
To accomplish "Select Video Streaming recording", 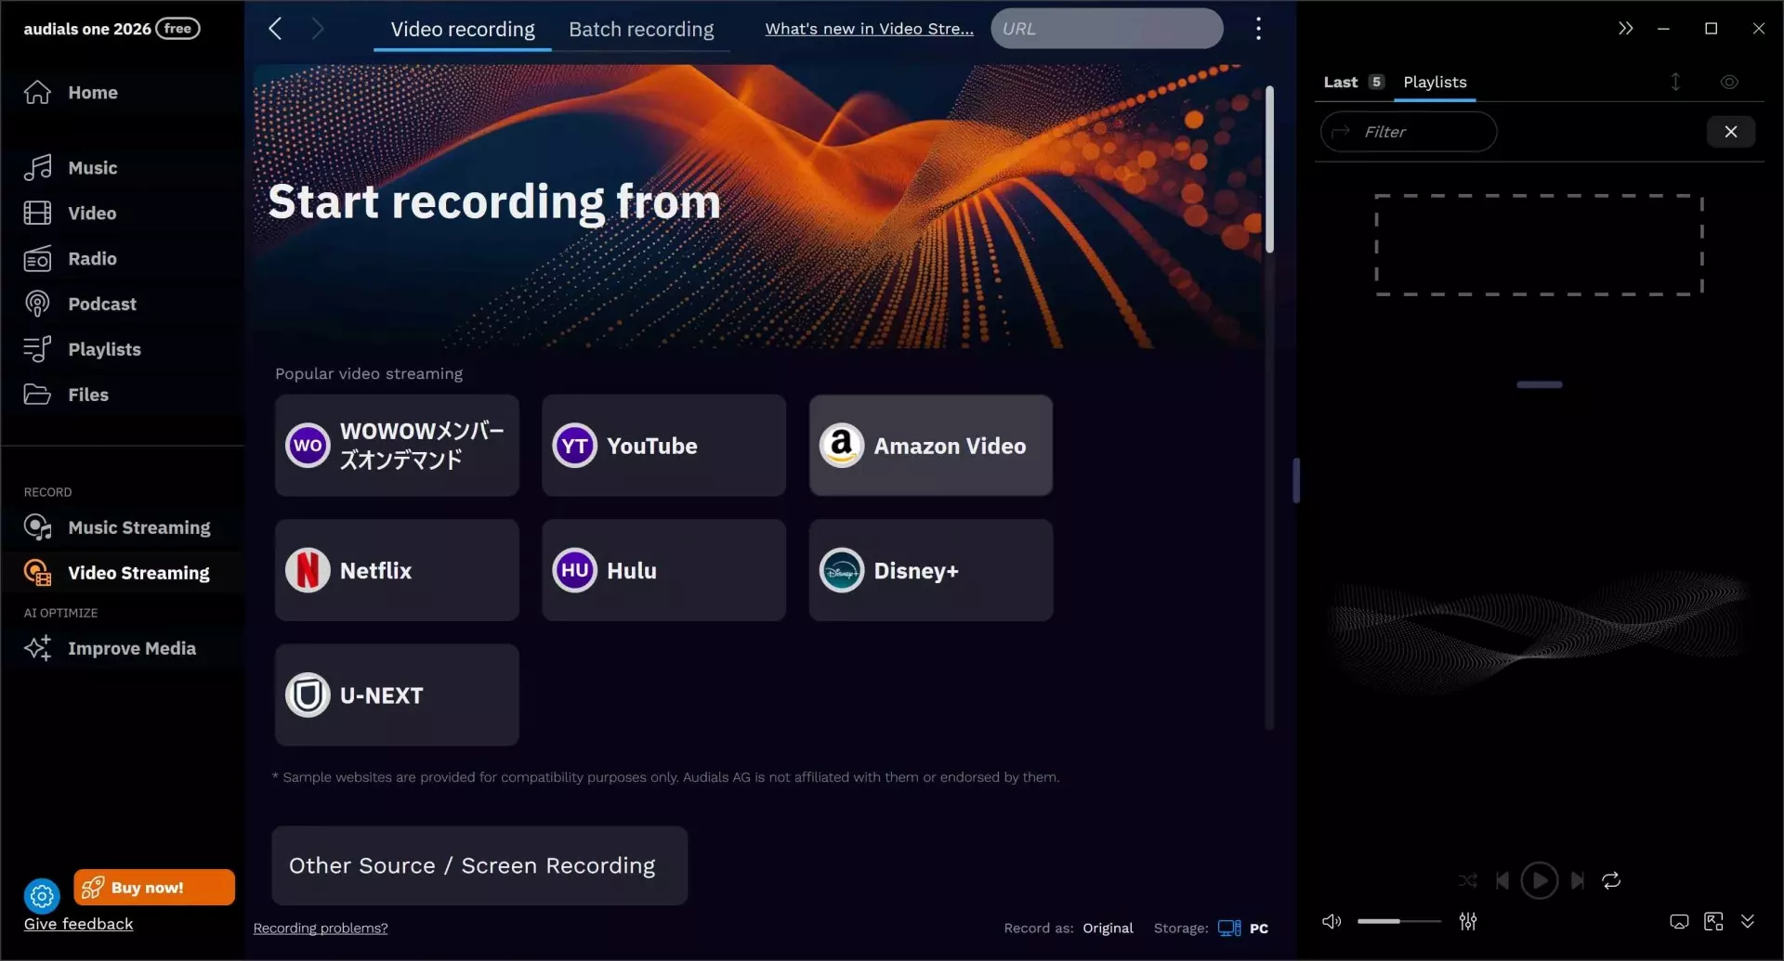I will click(117, 573).
